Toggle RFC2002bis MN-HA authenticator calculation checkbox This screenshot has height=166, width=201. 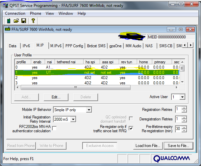(x=55, y=128)
